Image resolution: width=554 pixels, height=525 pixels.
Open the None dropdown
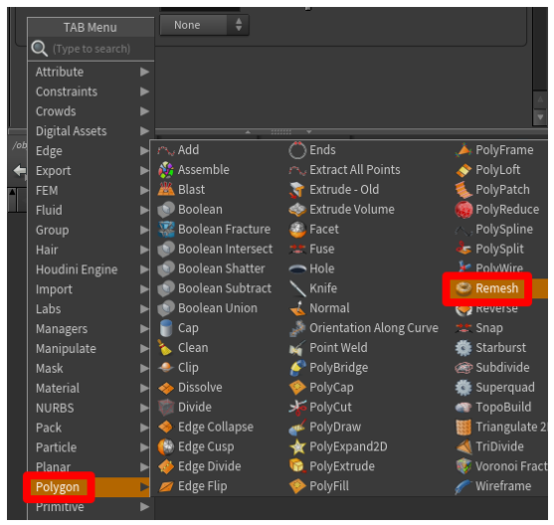pos(204,25)
